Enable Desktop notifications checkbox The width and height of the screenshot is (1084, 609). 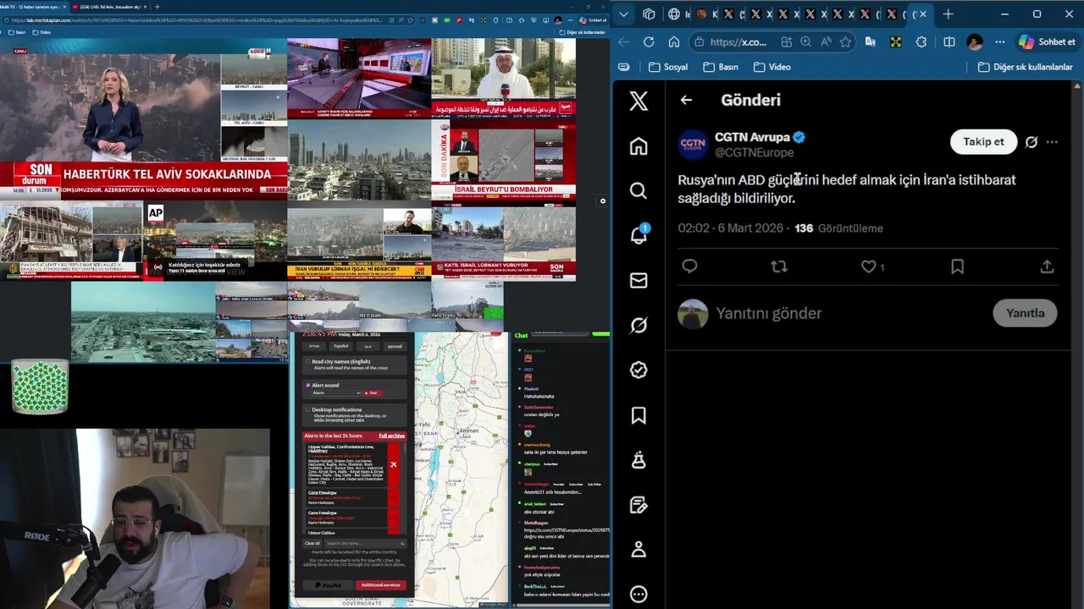click(x=307, y=409)
